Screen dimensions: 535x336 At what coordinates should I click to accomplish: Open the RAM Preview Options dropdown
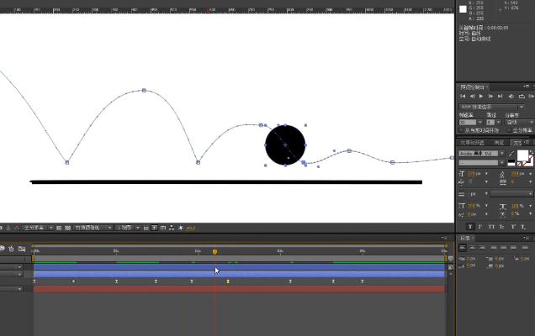[x=491, y=107]
